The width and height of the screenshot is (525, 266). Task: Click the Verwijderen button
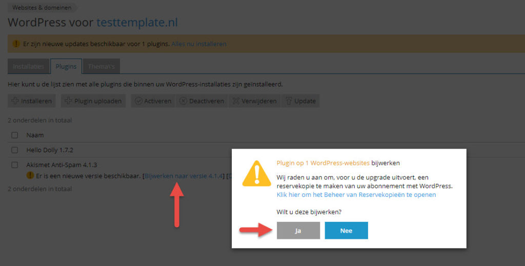[x=254, y=101]
